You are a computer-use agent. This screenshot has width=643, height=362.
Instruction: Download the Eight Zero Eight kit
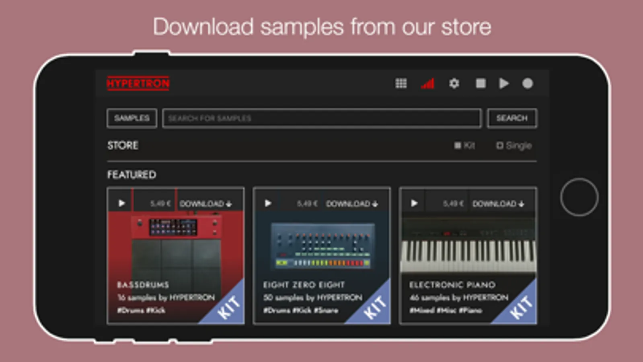[x=352, y=204]
